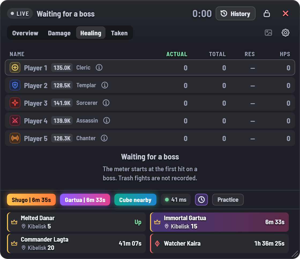Open info for Player 1 Cleric

pos(99,67)
